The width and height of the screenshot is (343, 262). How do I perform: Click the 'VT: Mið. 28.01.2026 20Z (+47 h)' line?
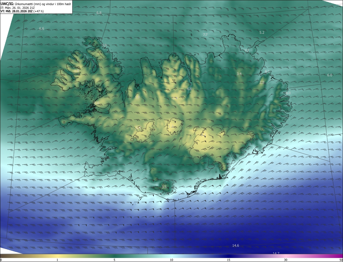[22, 11]
